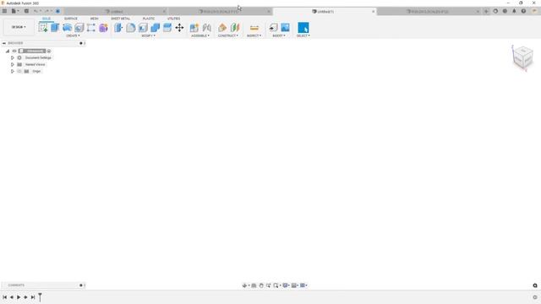Select the Offset Plane construct tool
The image size is (541, 304).
[222, 28]
